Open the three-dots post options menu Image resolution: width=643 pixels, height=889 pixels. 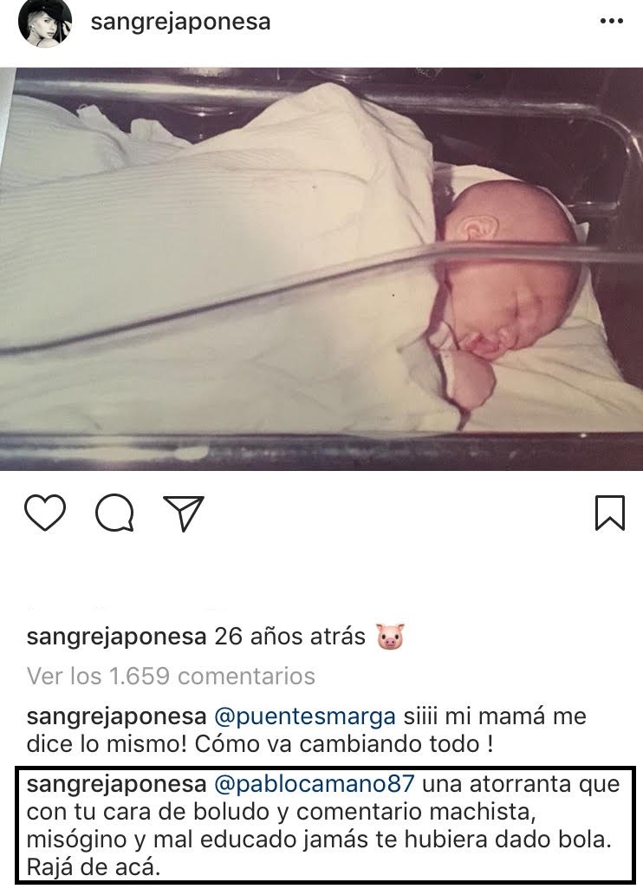[611, 22]
